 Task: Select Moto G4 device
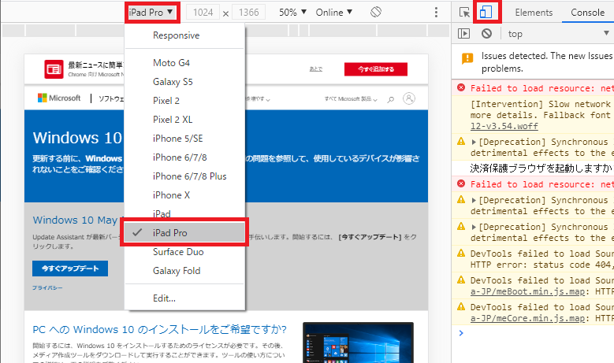pos(184,62)
